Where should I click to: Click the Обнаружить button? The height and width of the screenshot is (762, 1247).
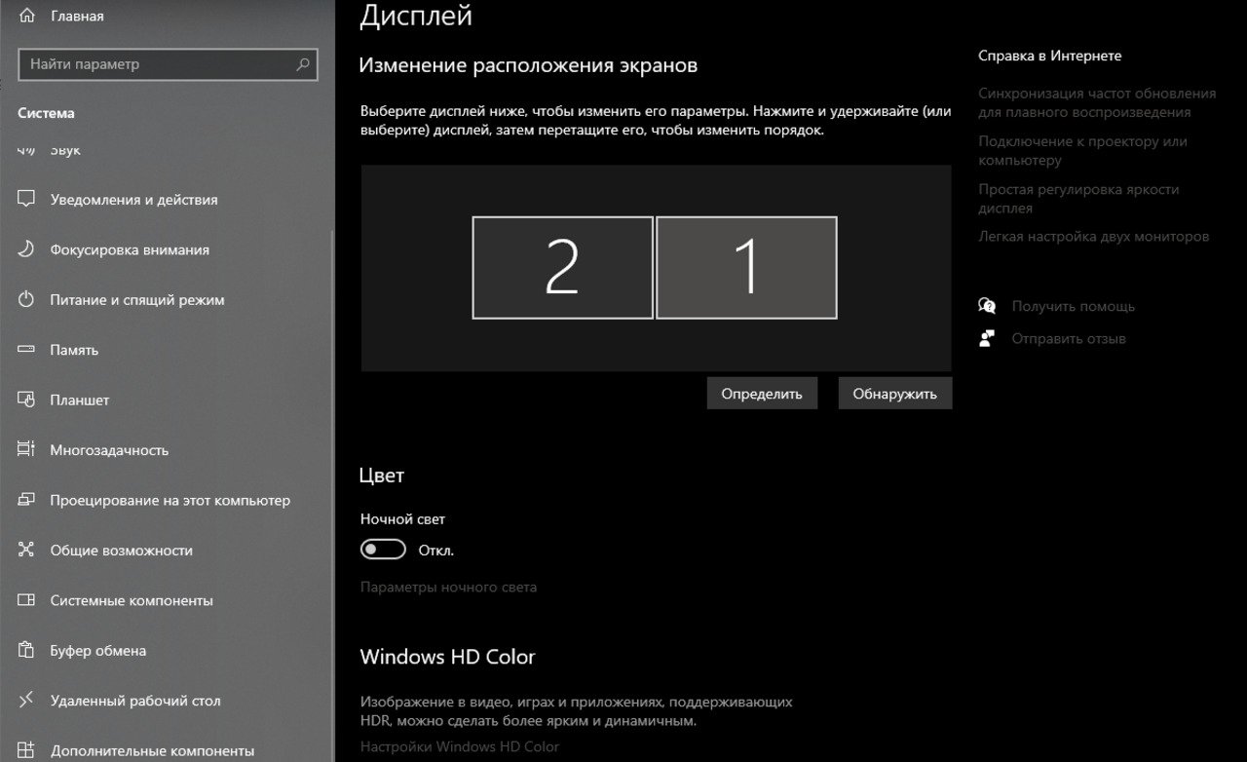pyautogui.click(x=894, y=394)
